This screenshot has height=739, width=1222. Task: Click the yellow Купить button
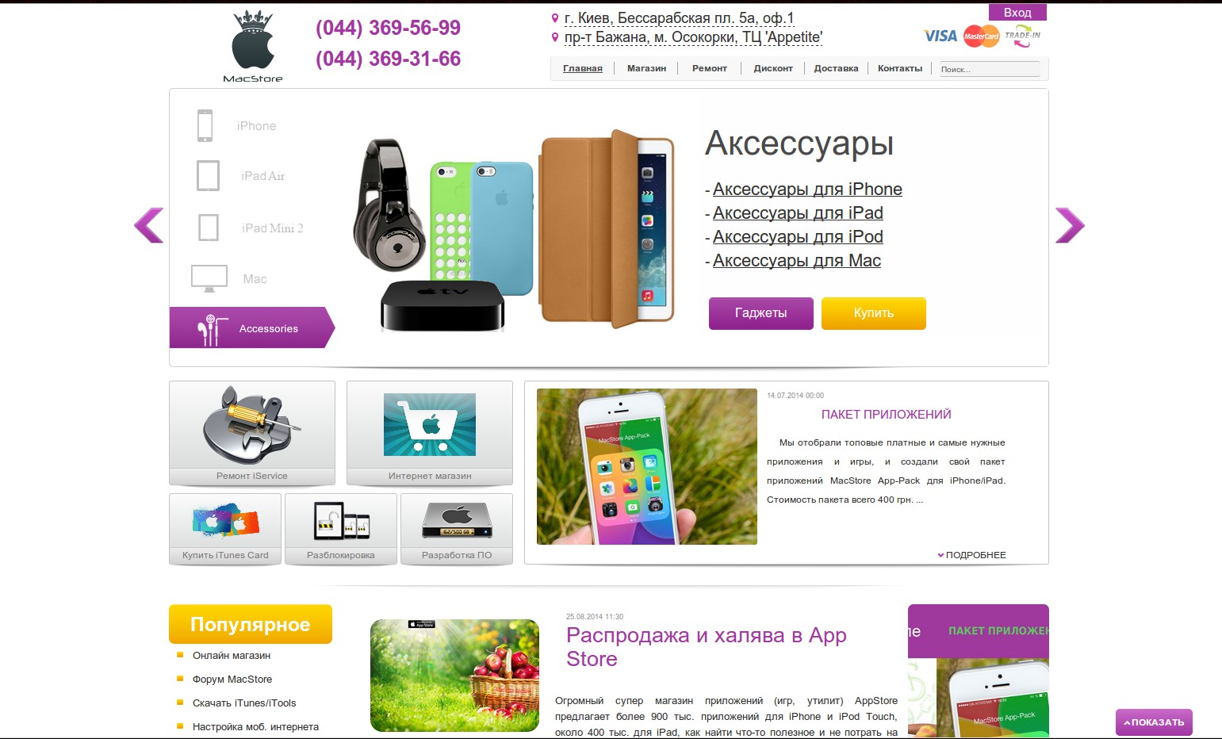pyautogui.click(x=874, y=313)
